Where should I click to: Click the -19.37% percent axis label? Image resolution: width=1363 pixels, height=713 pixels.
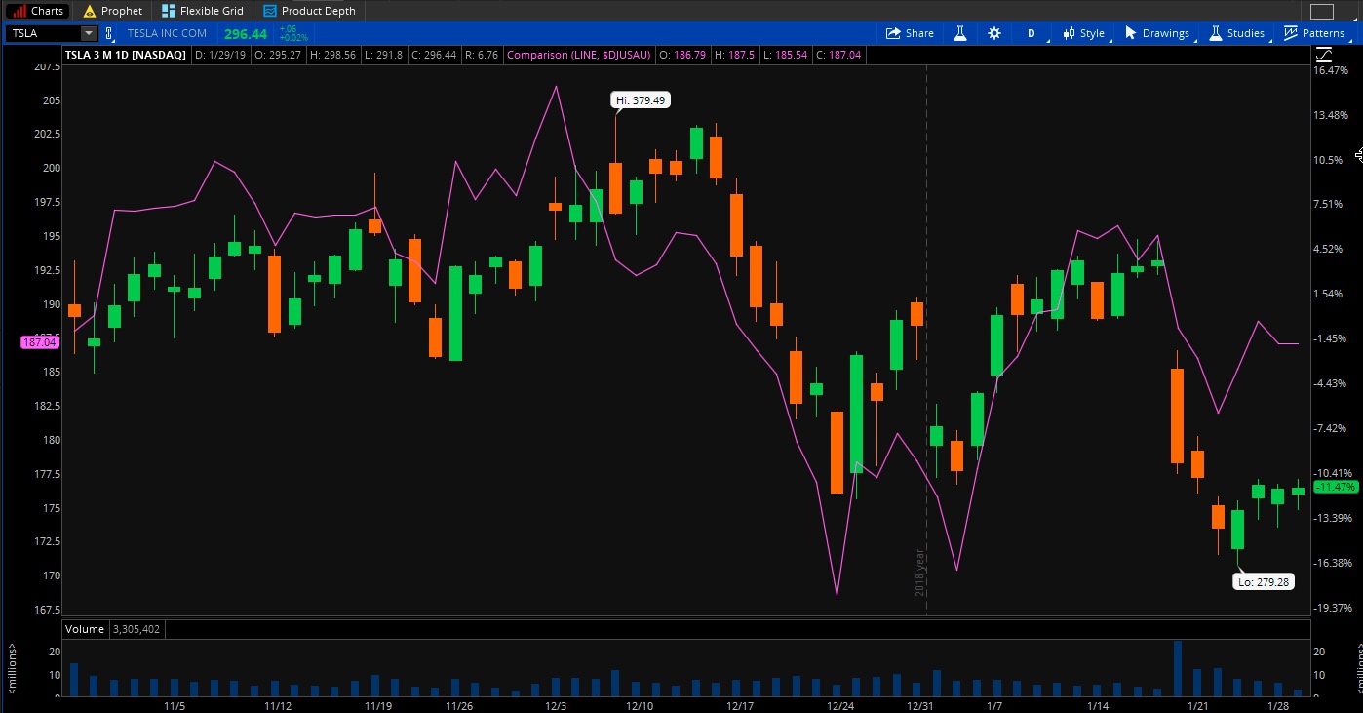[1330, 608]
